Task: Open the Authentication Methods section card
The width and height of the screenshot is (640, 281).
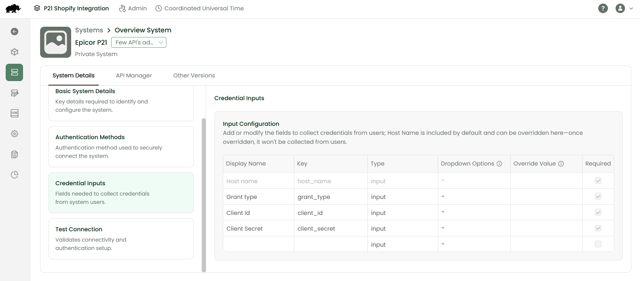Action: (121, 147)
